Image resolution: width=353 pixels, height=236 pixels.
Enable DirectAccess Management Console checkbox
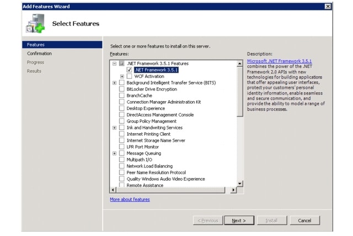121,114
